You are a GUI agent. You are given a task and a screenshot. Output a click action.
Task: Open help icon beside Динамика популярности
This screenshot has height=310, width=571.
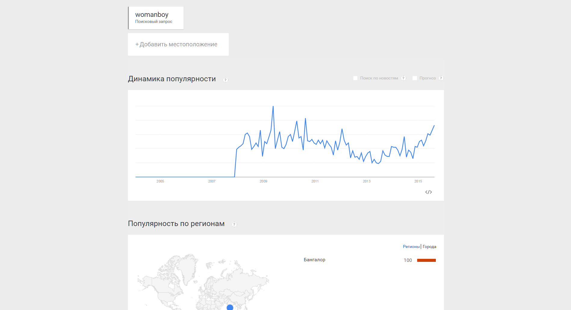(x=225, y=80)
